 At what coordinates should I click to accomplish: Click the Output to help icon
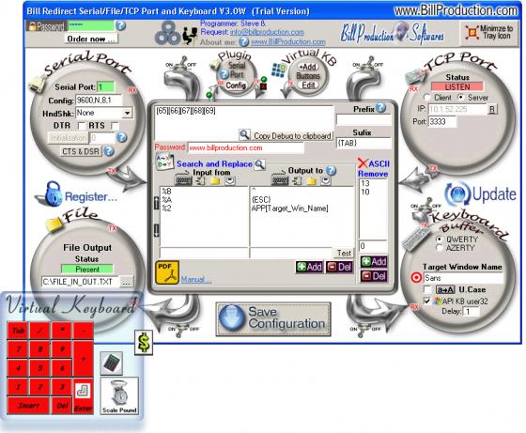click(x=331, y=170)
